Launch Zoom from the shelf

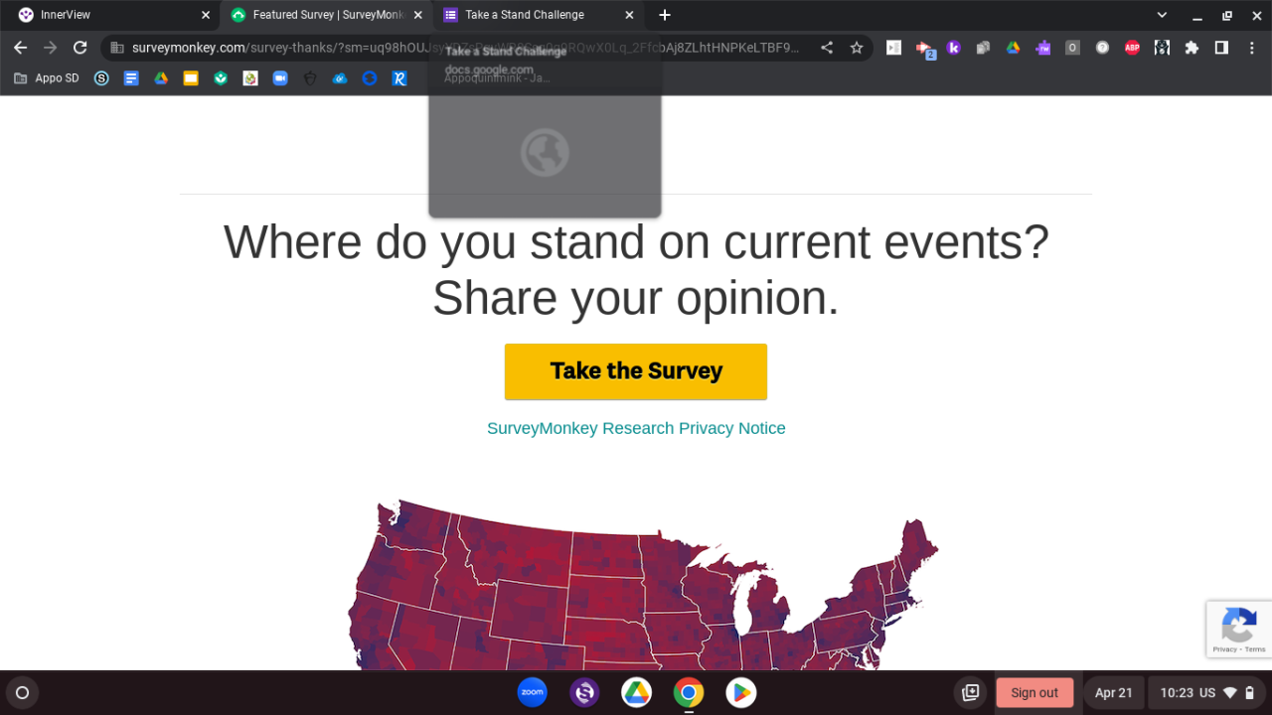[x=533, y=692]
